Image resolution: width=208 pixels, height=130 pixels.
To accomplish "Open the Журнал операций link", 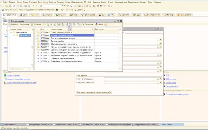I will point(13,75).
